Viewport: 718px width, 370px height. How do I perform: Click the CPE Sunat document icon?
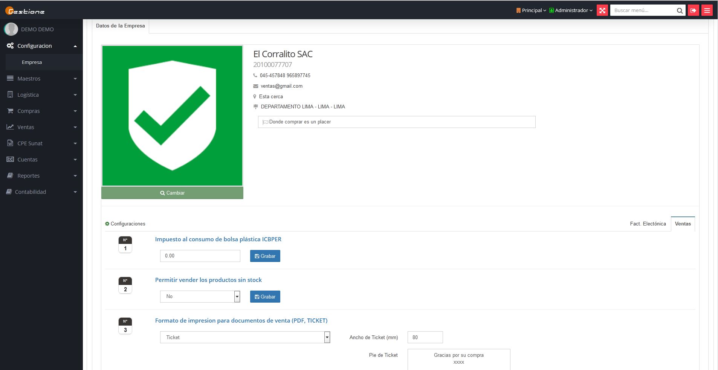pyautogui.click(x=10, y=143)
